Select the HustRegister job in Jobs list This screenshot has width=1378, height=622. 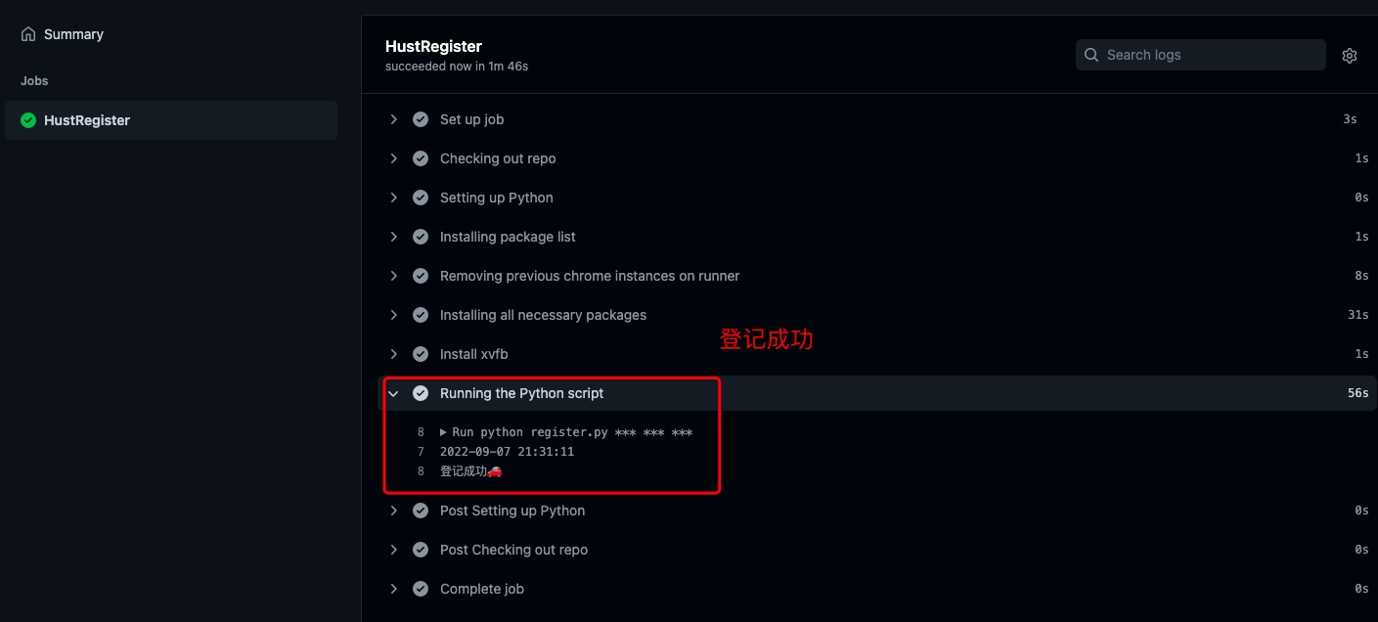pos(88,119)
